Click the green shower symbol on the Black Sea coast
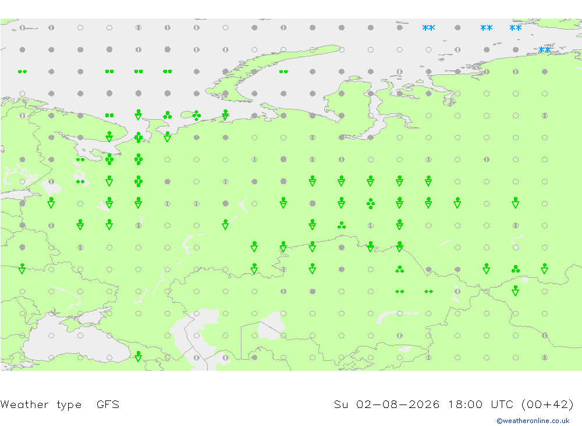Viewport: 582px width, 426px height. (139, 356)
